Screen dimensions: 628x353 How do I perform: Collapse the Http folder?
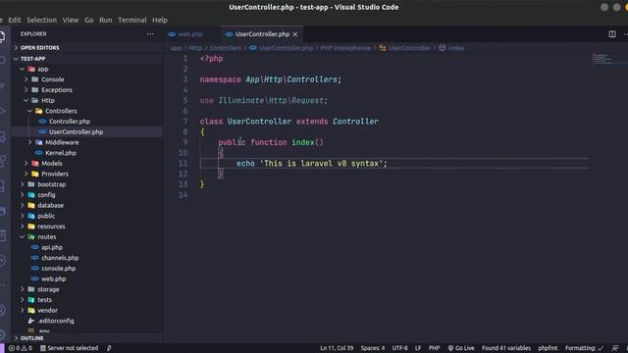pyautogui.click(x=87, y=100)
